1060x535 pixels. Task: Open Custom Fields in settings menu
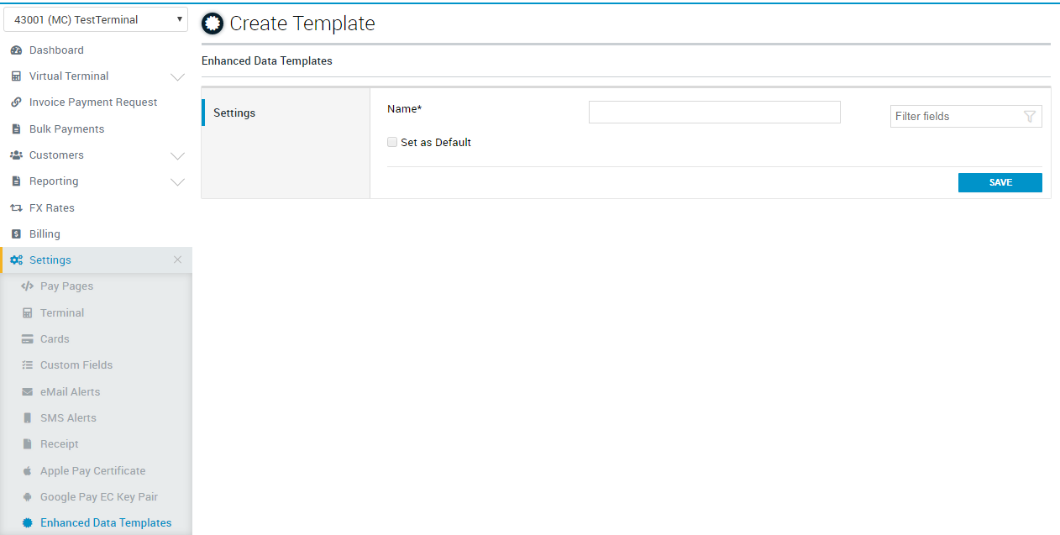coord(76,365)
